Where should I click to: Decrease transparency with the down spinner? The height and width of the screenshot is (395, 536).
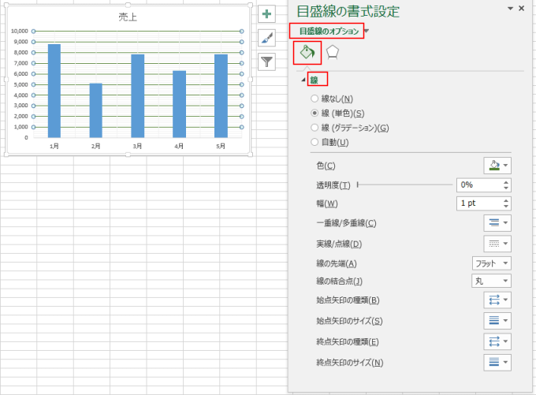coord(506,188)
